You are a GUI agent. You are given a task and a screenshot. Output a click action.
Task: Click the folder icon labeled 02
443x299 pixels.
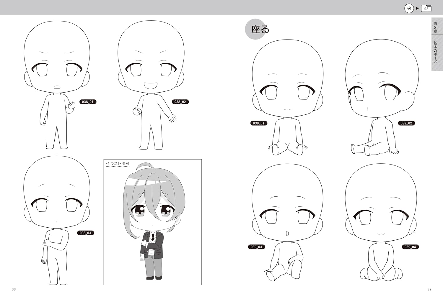click(426, 9)
